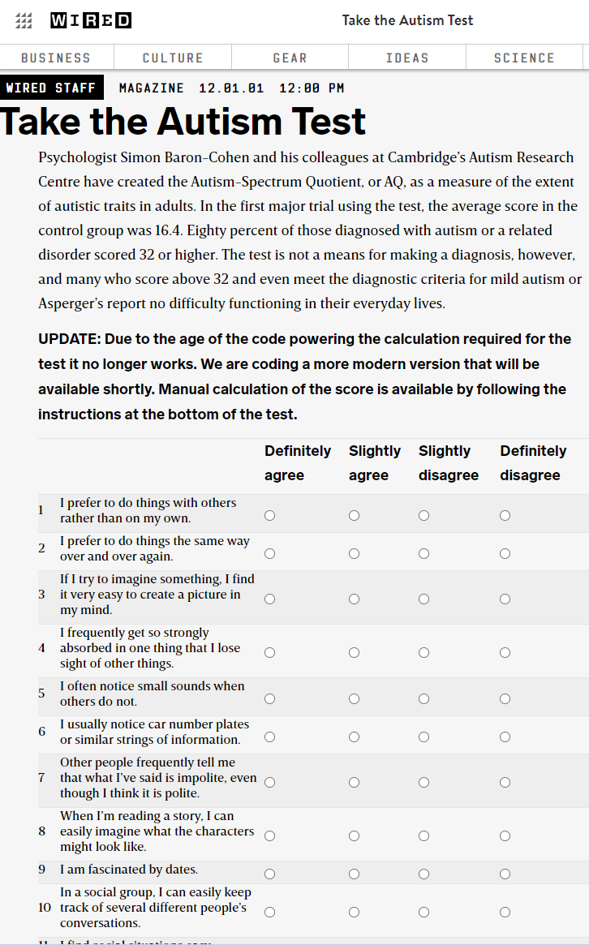Image resolution: width=589 pixels, height=945 pixels.
Task: Navigate to the Ideas section
Action: tap(407, 58)
